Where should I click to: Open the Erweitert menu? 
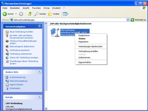pos(56,8)
